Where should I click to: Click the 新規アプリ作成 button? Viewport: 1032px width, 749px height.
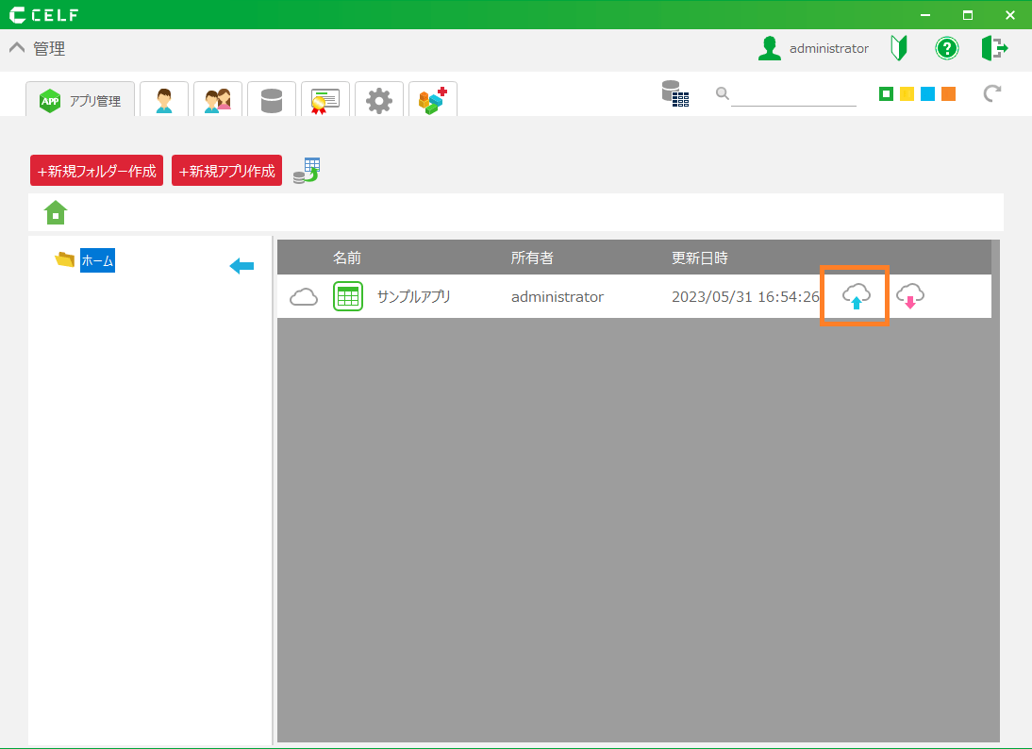click(226, 171)
